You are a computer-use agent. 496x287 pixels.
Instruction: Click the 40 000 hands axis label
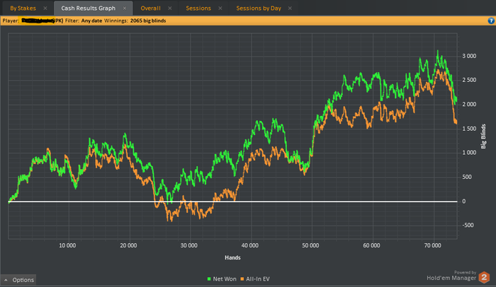tap(250, 245)
